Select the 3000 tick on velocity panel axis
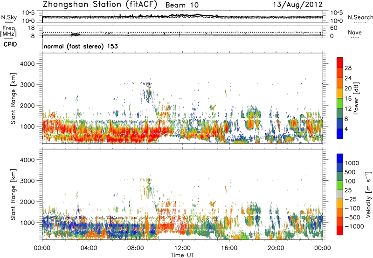The width and height of the screenshot is (373, 258). pyautogui.click(x=28, y=181)
